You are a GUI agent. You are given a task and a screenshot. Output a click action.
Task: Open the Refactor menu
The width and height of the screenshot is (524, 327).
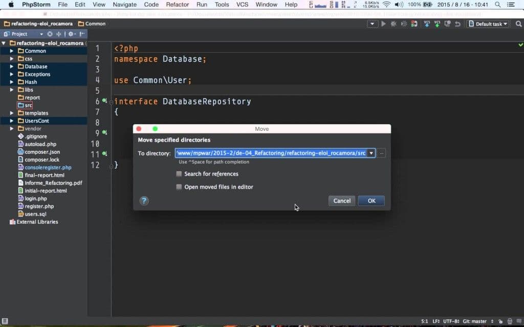[177, 4]
